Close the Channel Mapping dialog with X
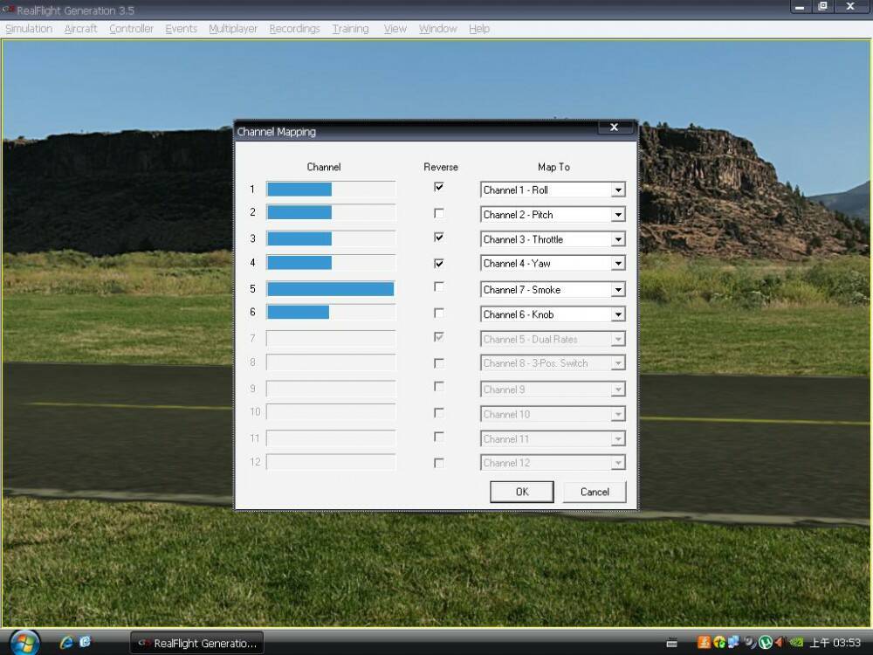This screenshot has height=655, width=873. (x=615, y=128)
